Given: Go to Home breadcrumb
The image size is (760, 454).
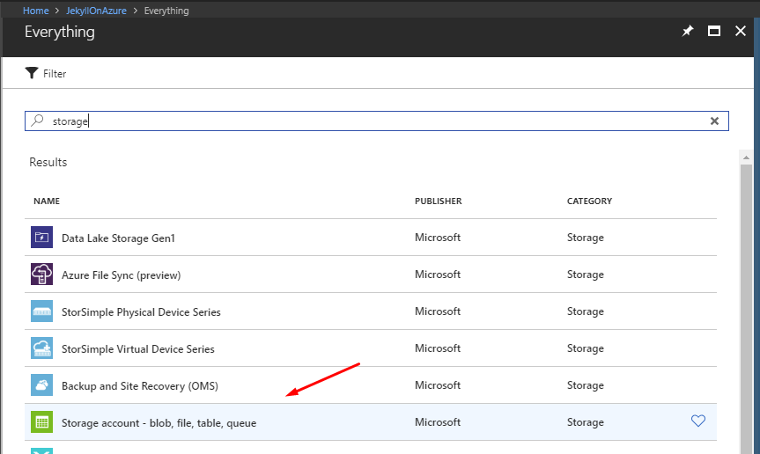Looking at the screenshot, I should [36, 11].
